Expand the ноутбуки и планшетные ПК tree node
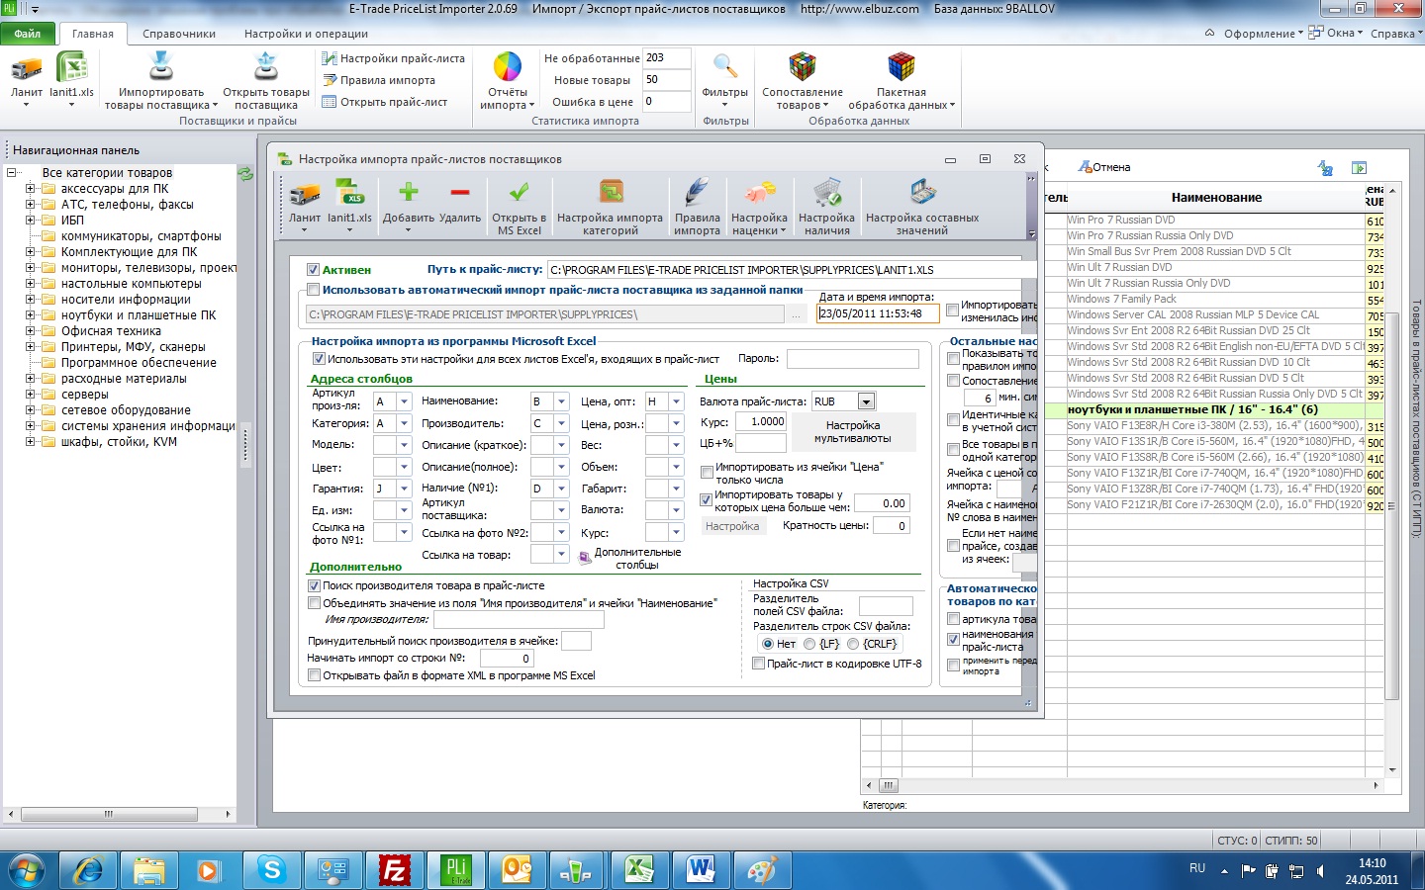The image size is (1425, 890). tap(30, 315)
